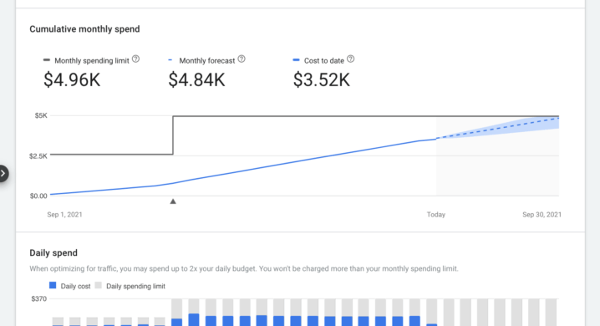Click the Sep 30, 2021 axis label
Viewport: 600px width, 326px height.
click(542, 215)
